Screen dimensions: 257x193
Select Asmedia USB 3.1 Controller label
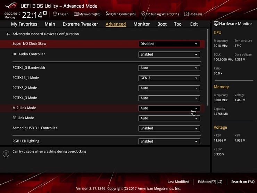coord(35,128)
